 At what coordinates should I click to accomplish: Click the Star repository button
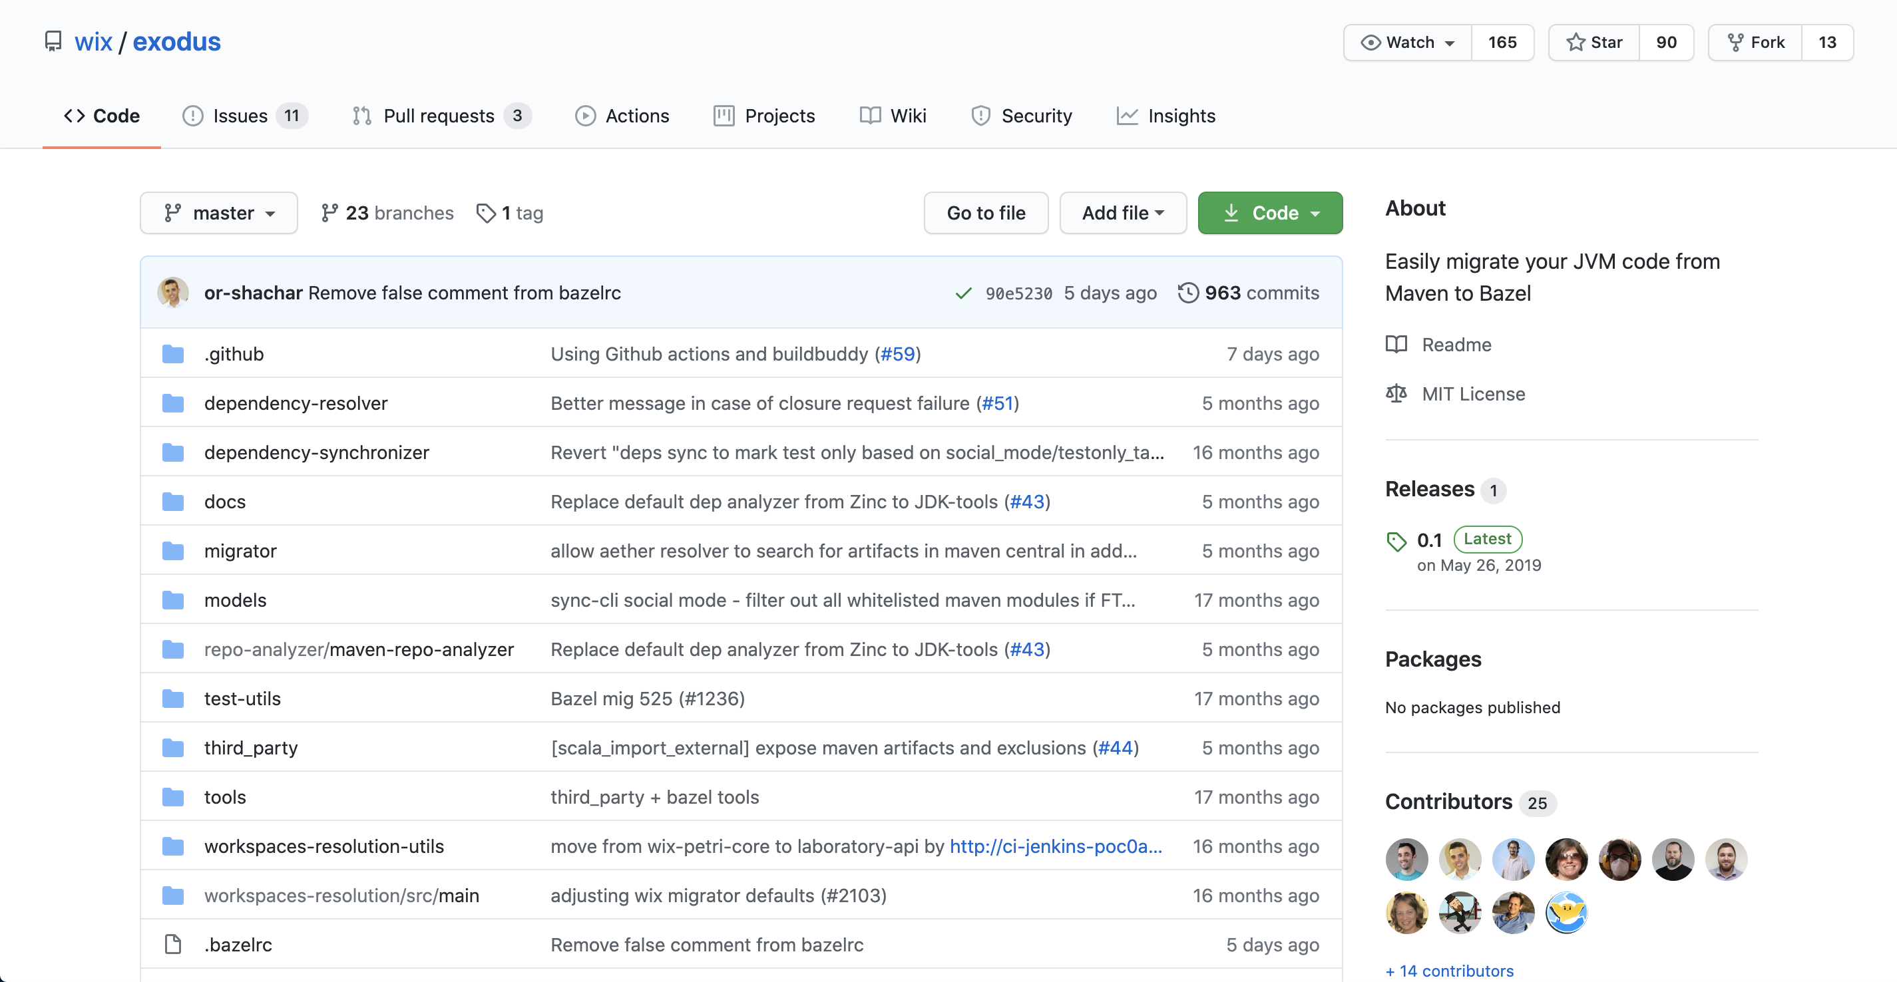pyautogui.click(x=1594, y=43)
